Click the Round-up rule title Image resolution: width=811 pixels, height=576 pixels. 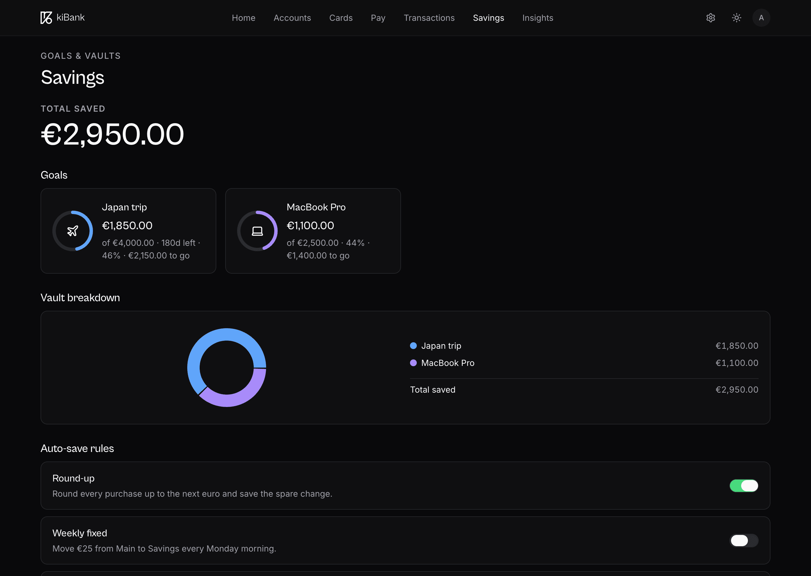(x=73, y=478)
